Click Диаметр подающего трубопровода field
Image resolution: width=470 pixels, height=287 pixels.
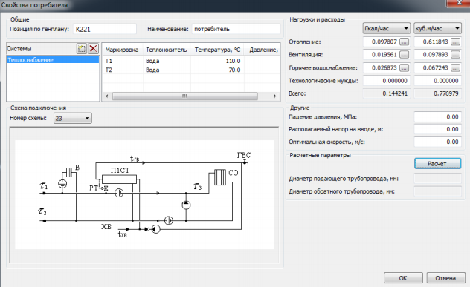click(437, 179)
